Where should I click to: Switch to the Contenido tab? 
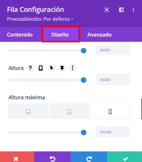20,35
